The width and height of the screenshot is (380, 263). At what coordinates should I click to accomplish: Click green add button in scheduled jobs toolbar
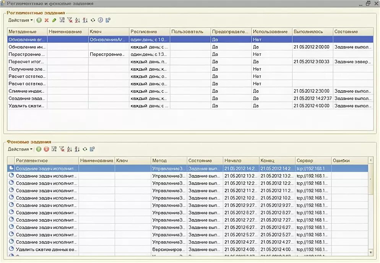click(39, 20)
